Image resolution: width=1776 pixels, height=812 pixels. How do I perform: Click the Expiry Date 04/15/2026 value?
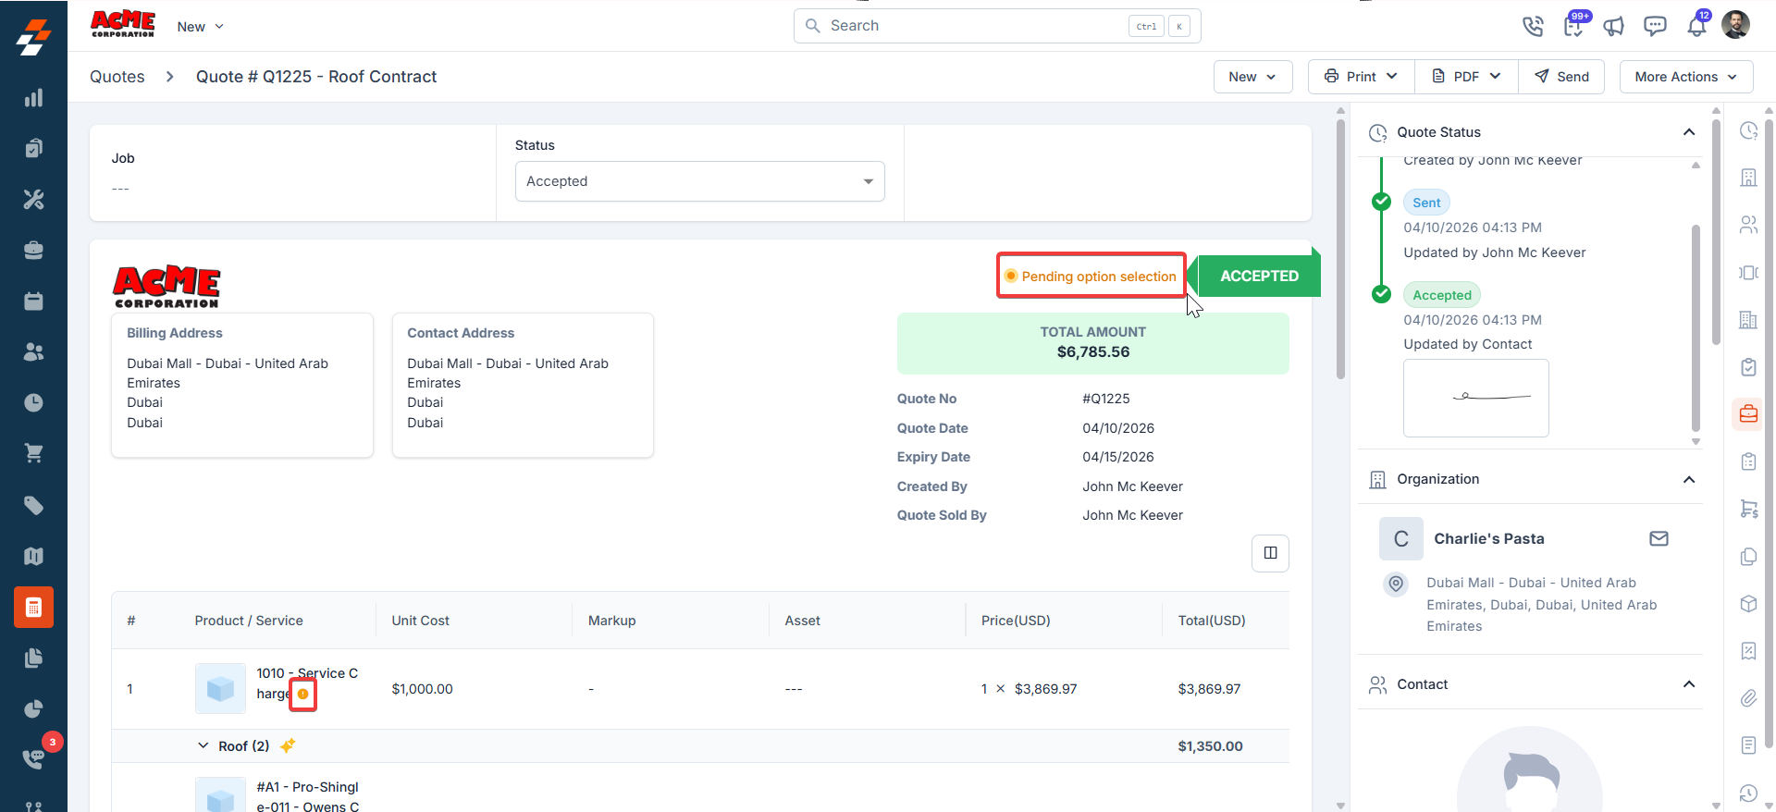coord(1118,457)
